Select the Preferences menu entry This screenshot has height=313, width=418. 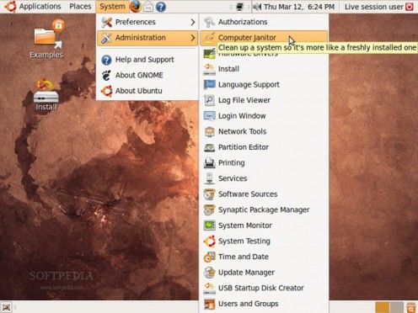pos(147,22)
